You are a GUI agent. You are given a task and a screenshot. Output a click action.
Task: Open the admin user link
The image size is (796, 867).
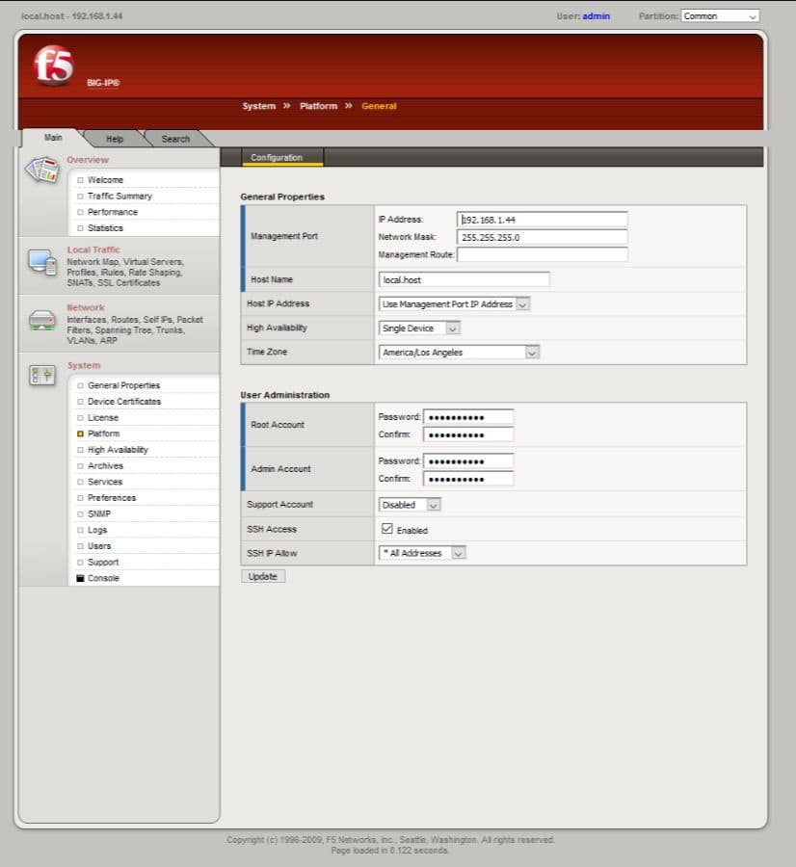pyautogui.click(x=595, y=15)
